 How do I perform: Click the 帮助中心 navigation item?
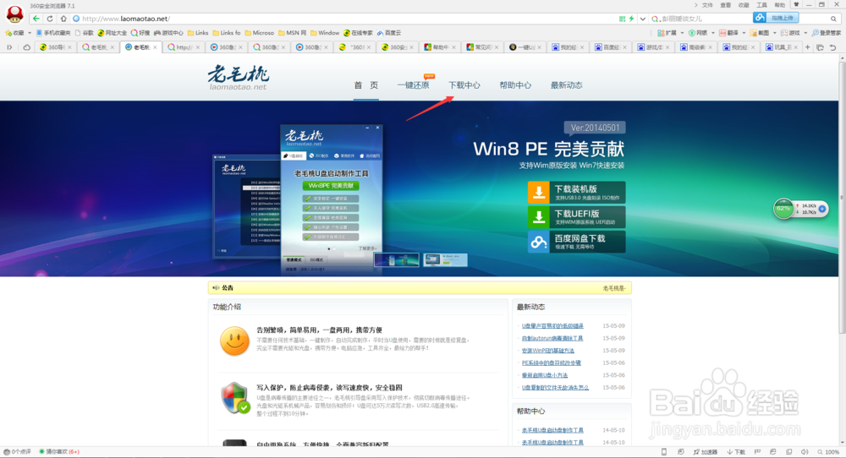click(x=515, y=85)
